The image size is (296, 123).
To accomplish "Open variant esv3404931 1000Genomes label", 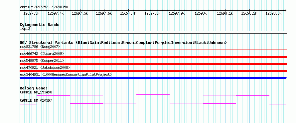I will pos(66,74).
